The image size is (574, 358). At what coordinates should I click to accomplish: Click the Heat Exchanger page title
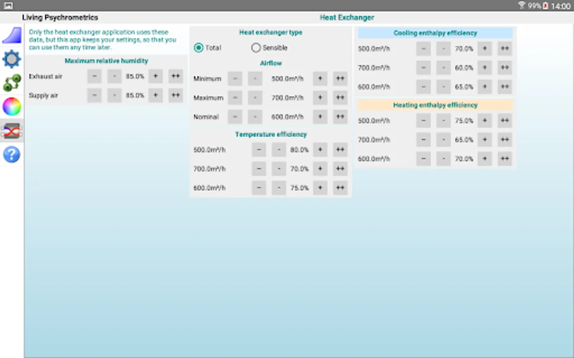[347, 18]
